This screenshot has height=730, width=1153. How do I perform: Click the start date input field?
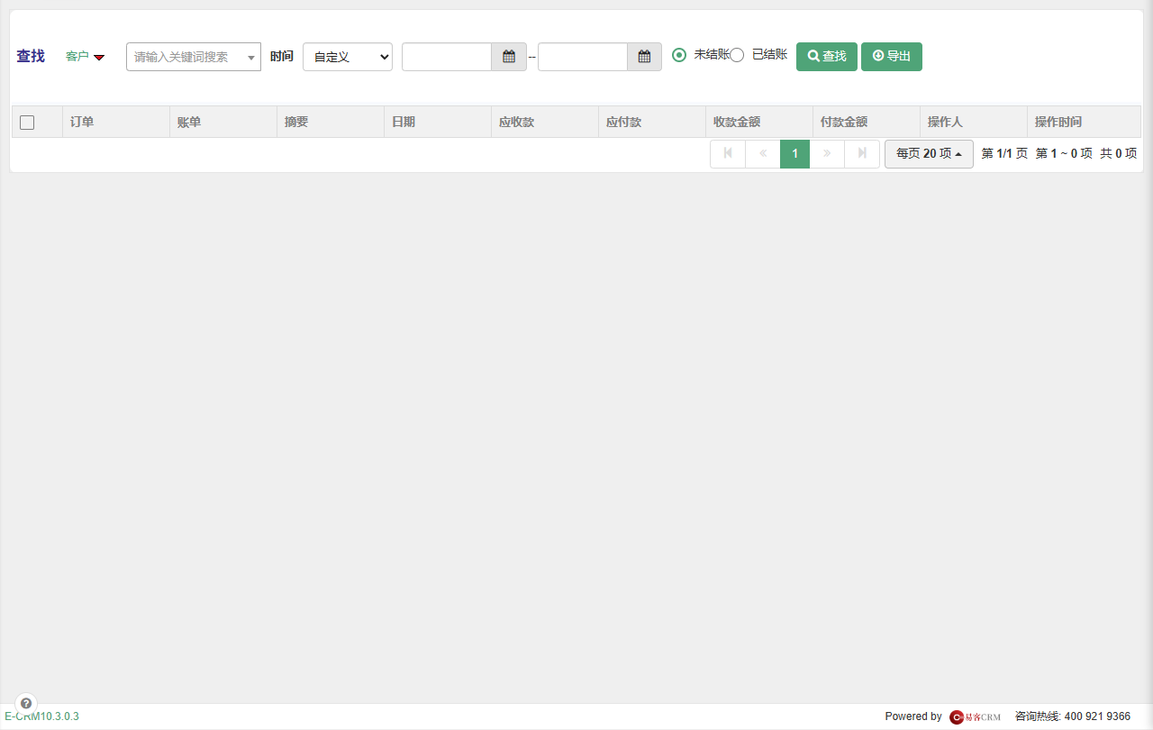pos(447,57)
